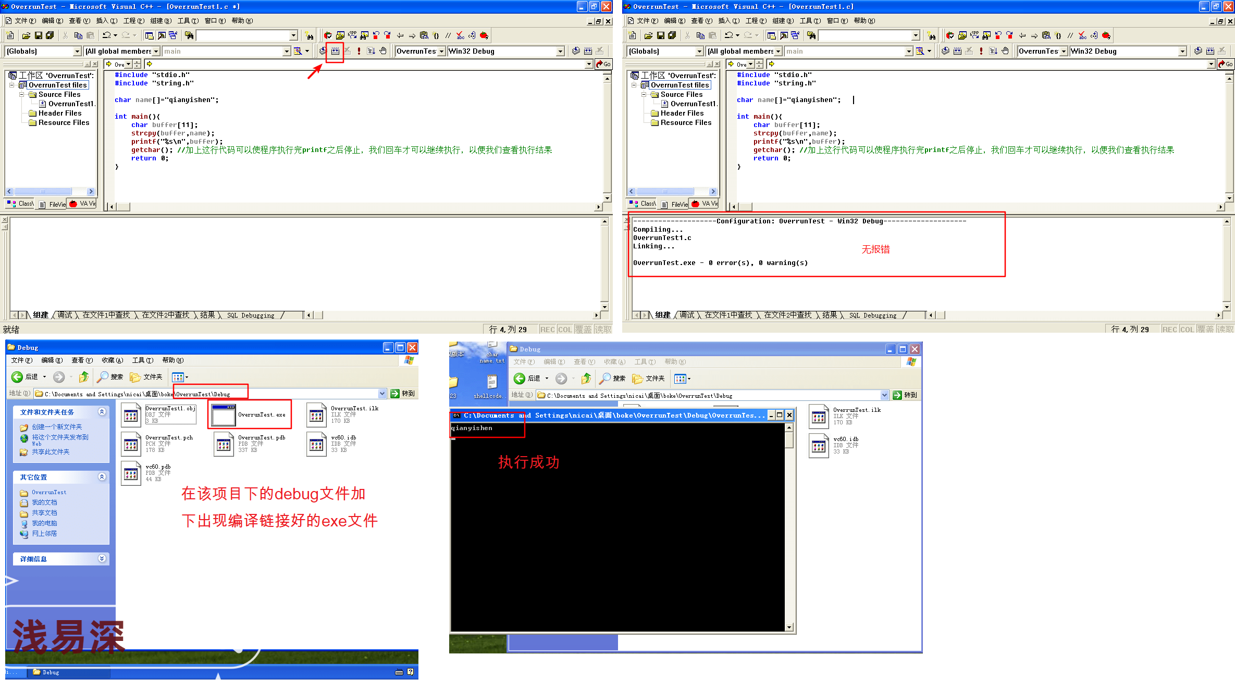Open the OverrunTest.exe file icon

point(224,415)
